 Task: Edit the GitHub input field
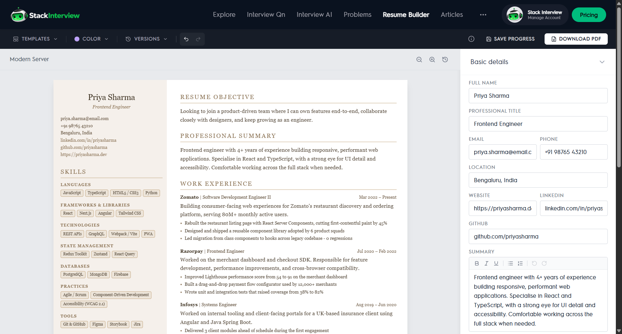538,237
